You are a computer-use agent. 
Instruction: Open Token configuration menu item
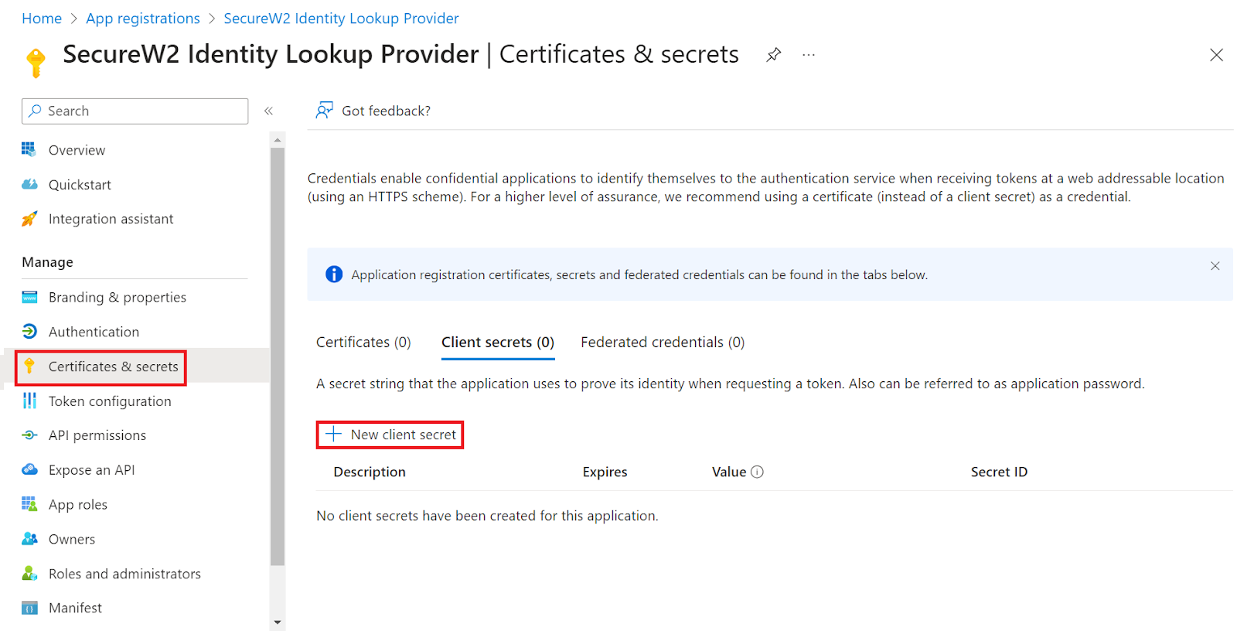click(x=110, y=401)
